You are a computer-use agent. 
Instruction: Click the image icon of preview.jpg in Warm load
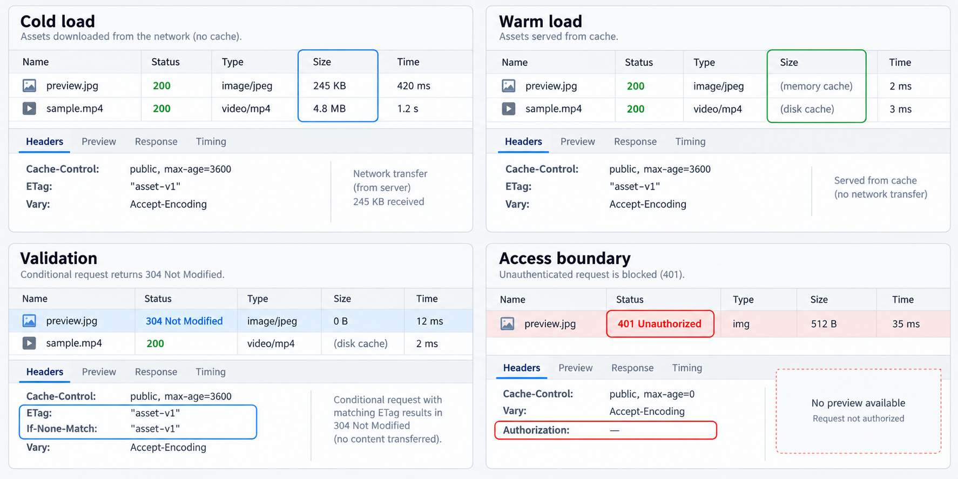pos(508,86)
